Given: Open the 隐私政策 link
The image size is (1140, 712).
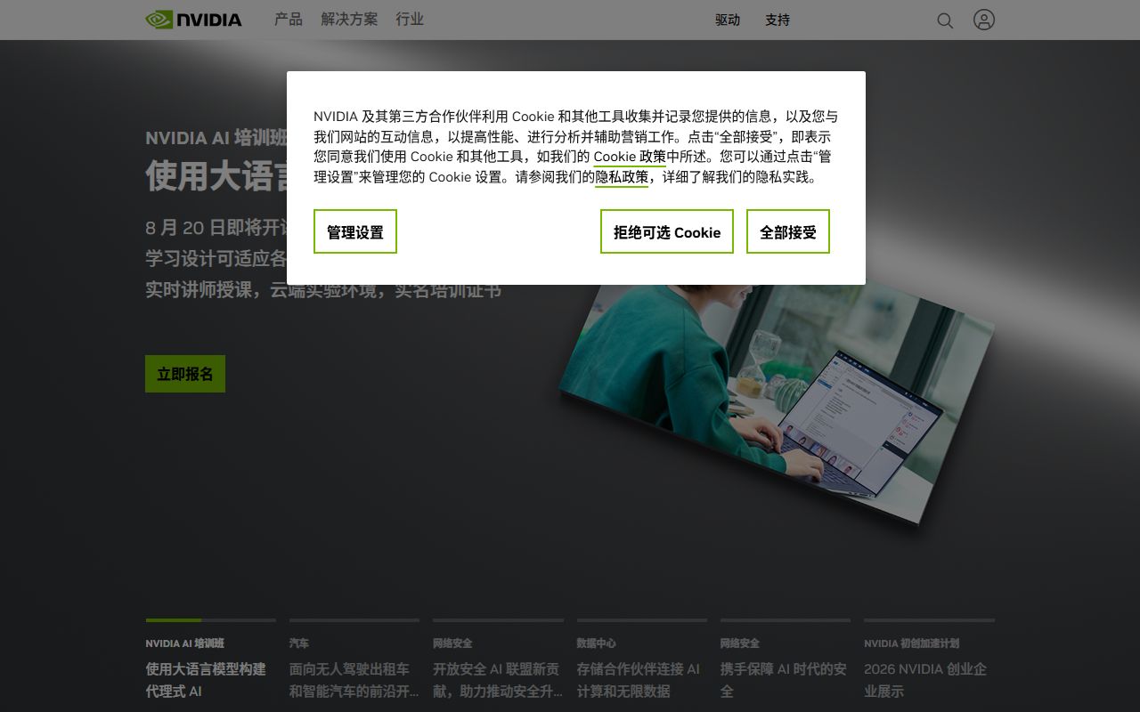Looking at the screenshot, I should (x=622, y=177).
